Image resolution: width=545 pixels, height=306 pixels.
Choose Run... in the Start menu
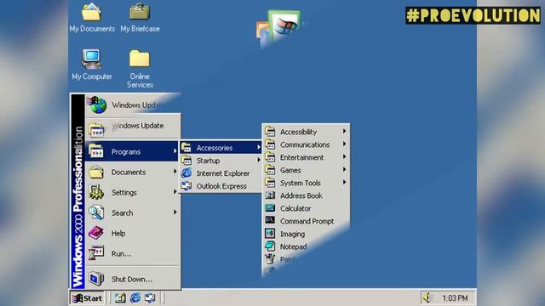(132, 253)
